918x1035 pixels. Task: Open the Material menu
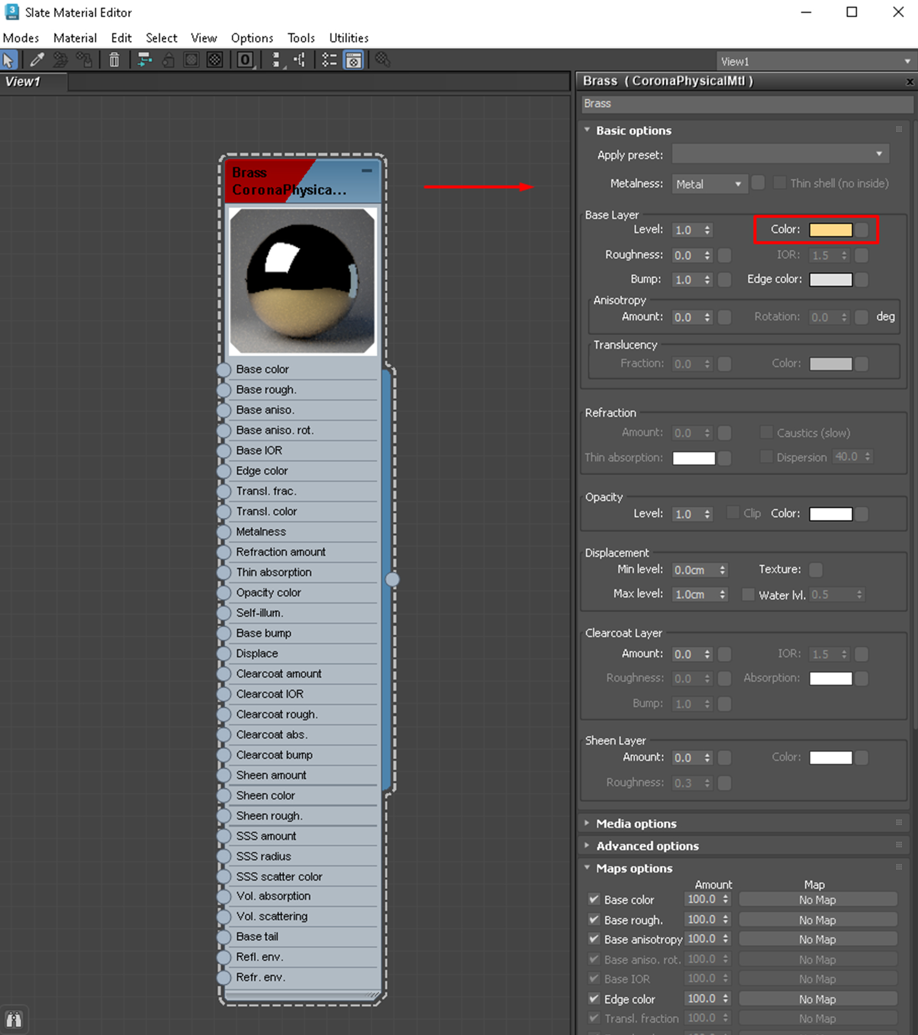click(75, 38)
